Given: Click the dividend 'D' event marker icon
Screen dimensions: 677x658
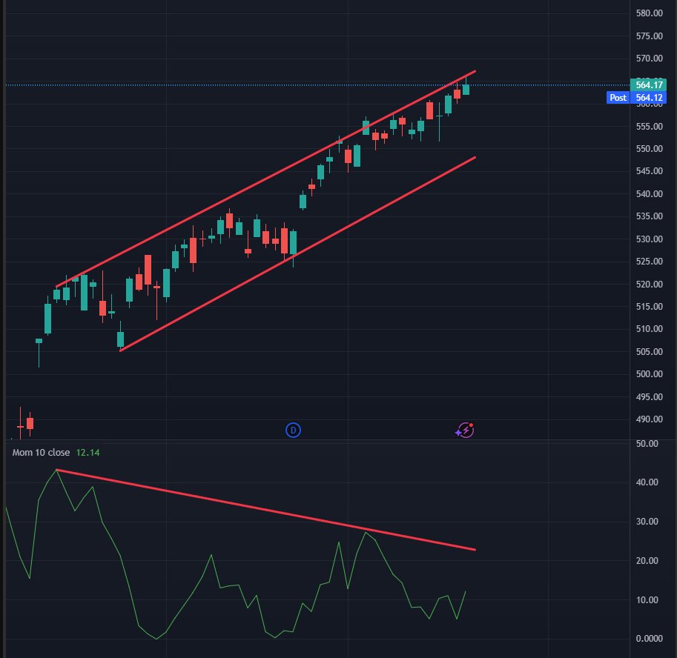Looking at the screenshot, I should (x=293, y=431).
